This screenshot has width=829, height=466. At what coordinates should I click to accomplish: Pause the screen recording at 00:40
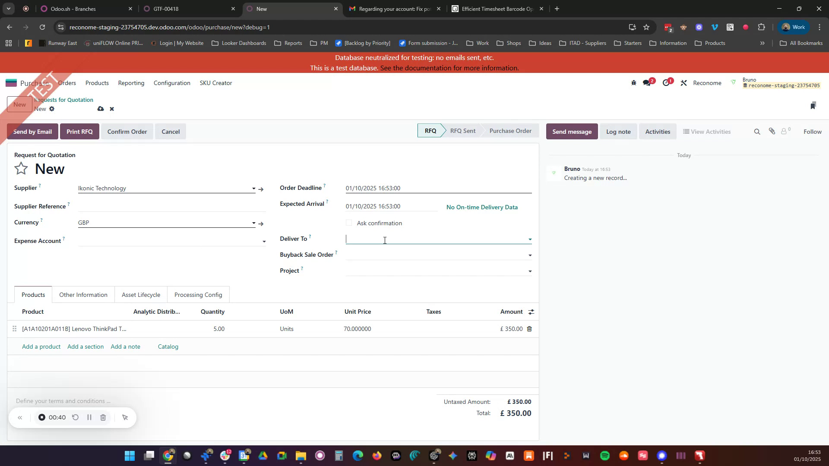point(89,417)
